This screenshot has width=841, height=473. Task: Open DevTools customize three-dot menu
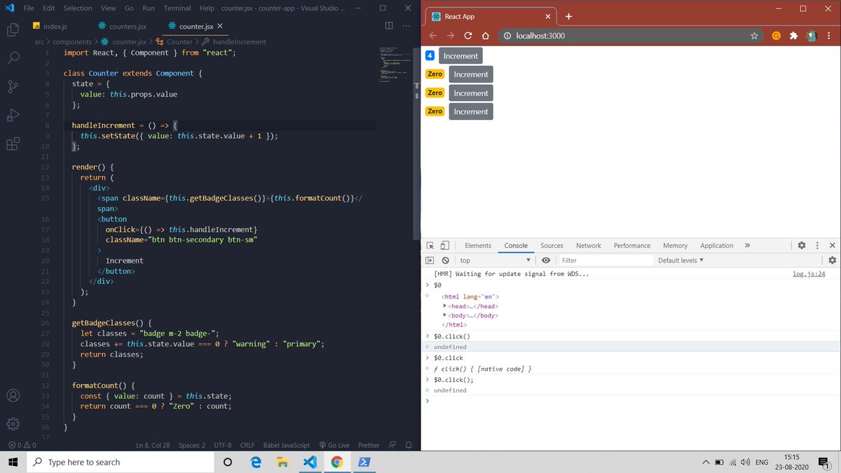tap(817, 245)
